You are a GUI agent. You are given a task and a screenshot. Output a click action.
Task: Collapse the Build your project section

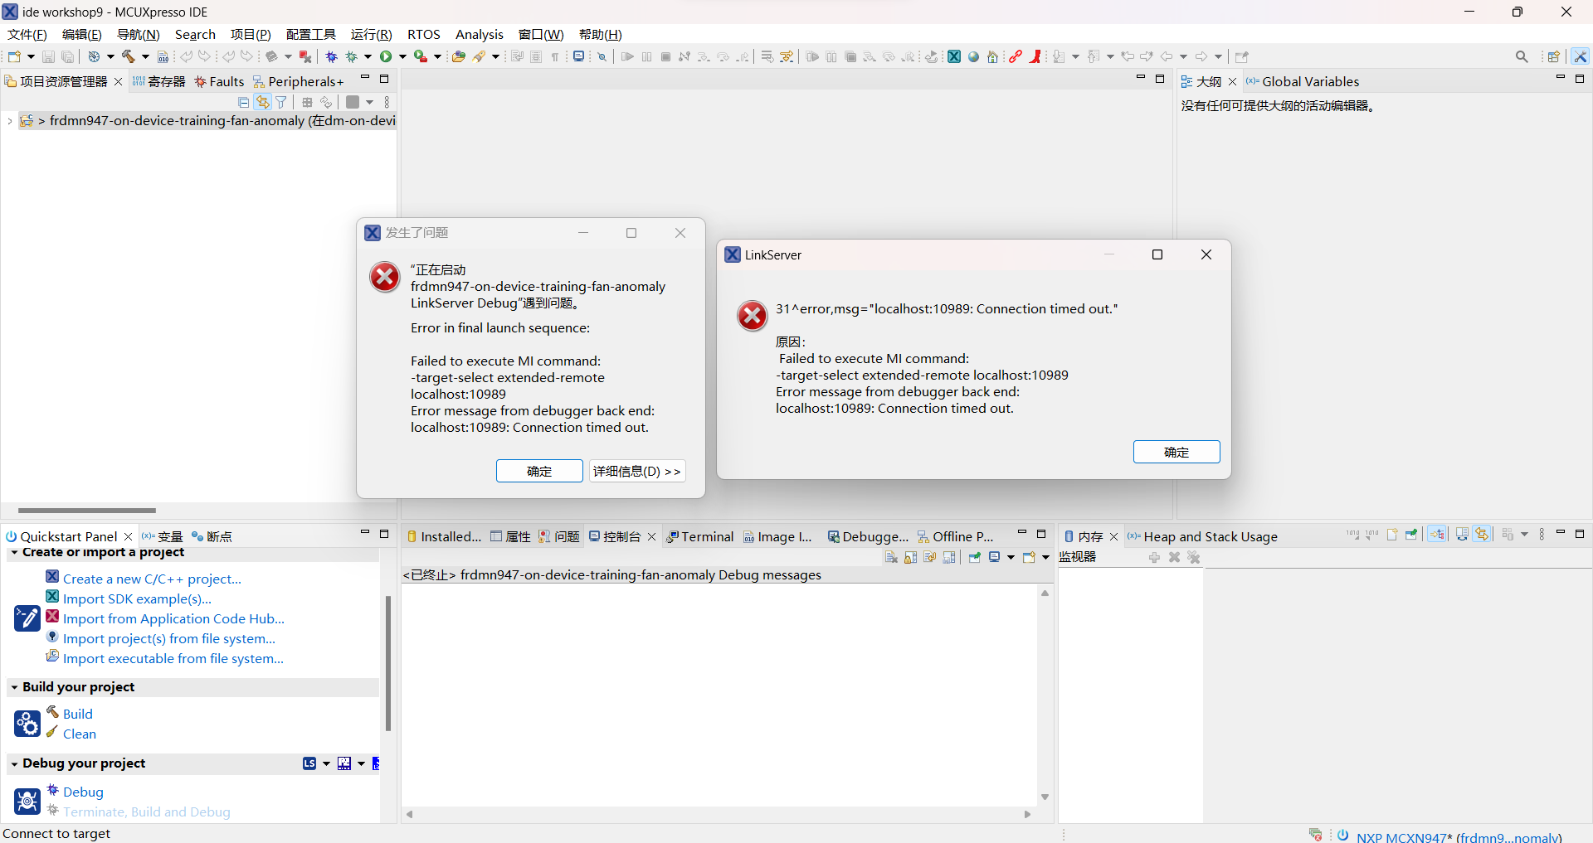coord(14,687)
